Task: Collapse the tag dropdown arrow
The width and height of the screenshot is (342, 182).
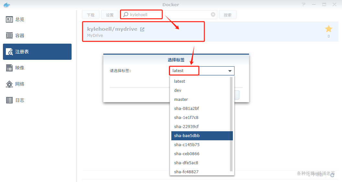Action: [x=230, y=71]
